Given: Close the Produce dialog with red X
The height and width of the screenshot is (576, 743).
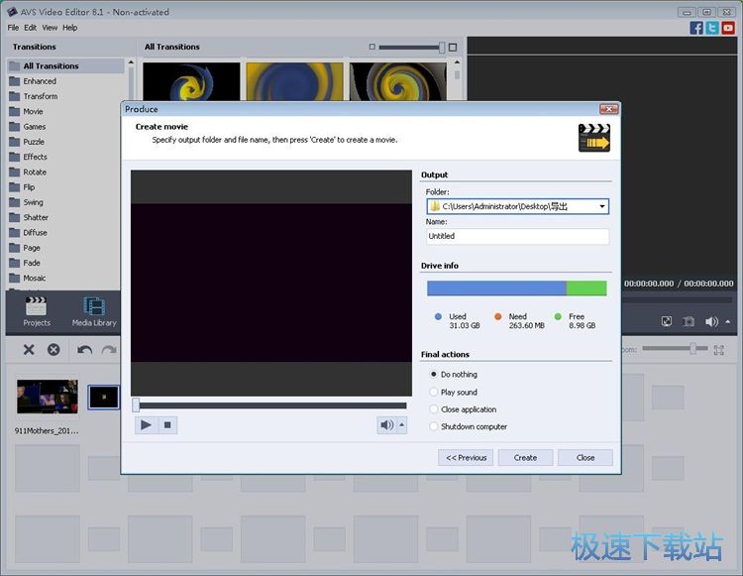Looking at the screenshot, I should coord(608,109).
